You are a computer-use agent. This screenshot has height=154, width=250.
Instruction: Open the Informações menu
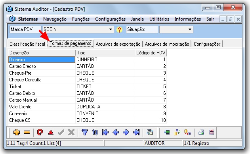[x=188, y=19]
